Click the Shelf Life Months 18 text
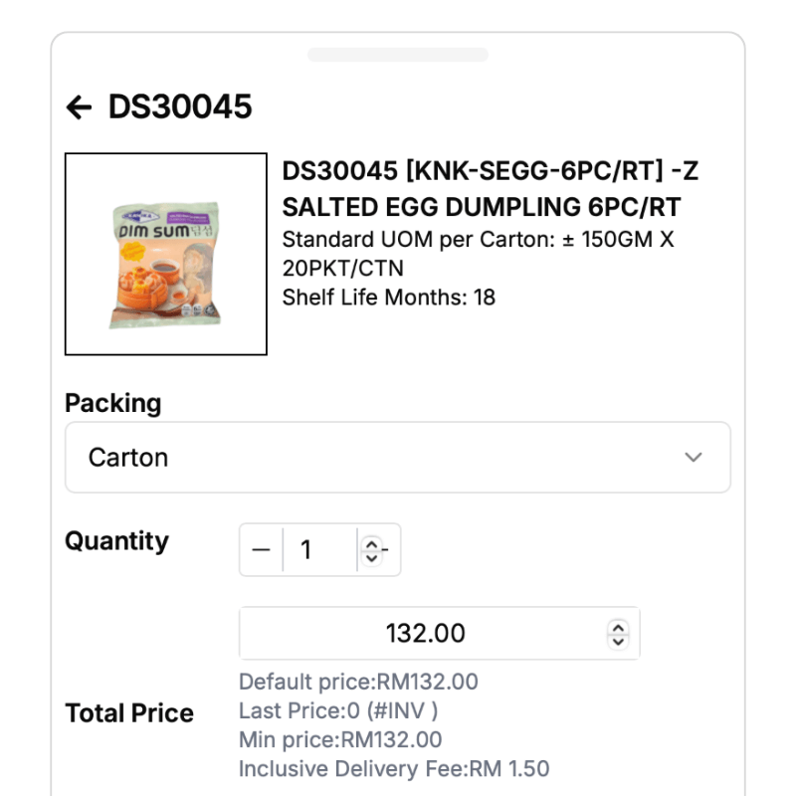 [389, 298]
